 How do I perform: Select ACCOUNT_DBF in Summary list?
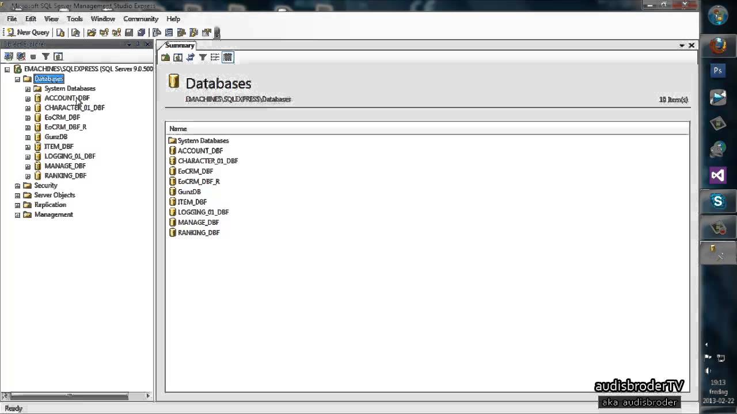click(200, 151)
